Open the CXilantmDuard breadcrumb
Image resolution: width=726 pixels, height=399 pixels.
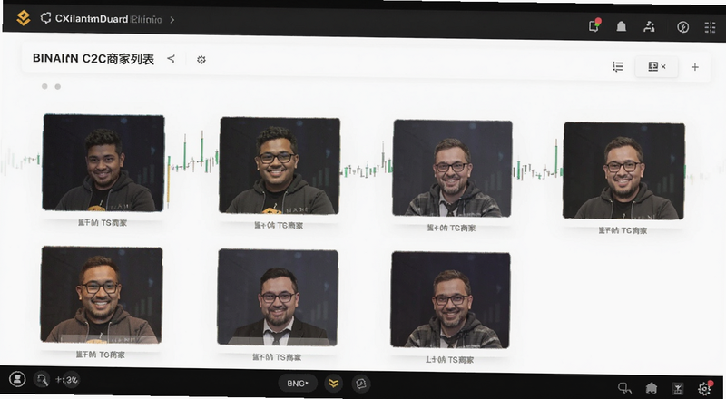tap(92, 19)
